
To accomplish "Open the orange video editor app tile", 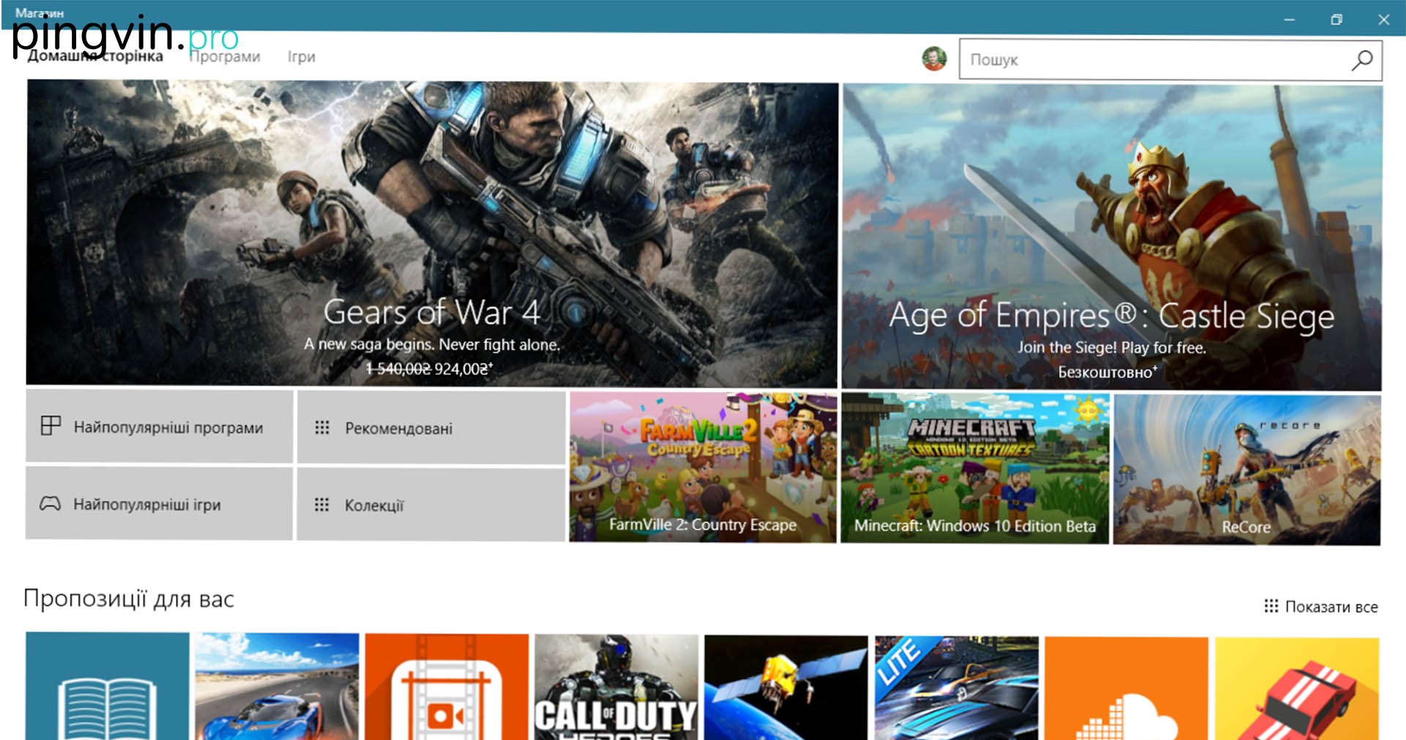I will 446,687.
